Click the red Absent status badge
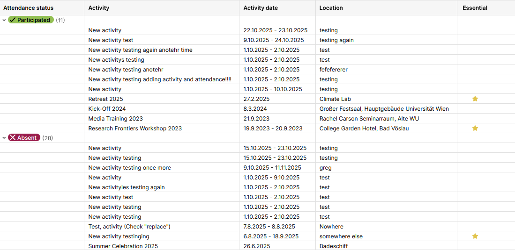The height and width of the screenshot is (250, 515). (x=24, y=138)
